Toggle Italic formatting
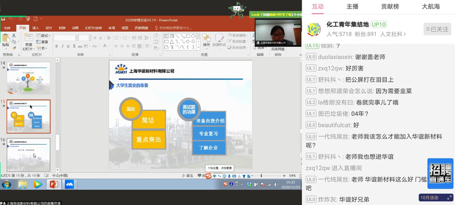This screenshot has height=205, width=455. click(x=62, y=46)
